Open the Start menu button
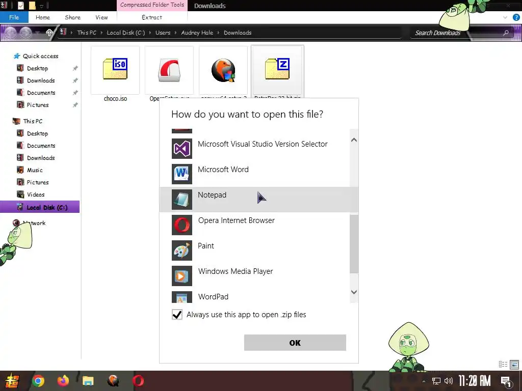The image size is (522, 391). (12, 381)
